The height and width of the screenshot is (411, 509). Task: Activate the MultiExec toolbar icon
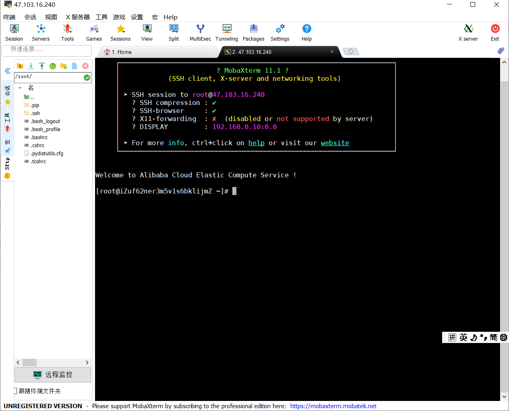(x=200, y=33)
